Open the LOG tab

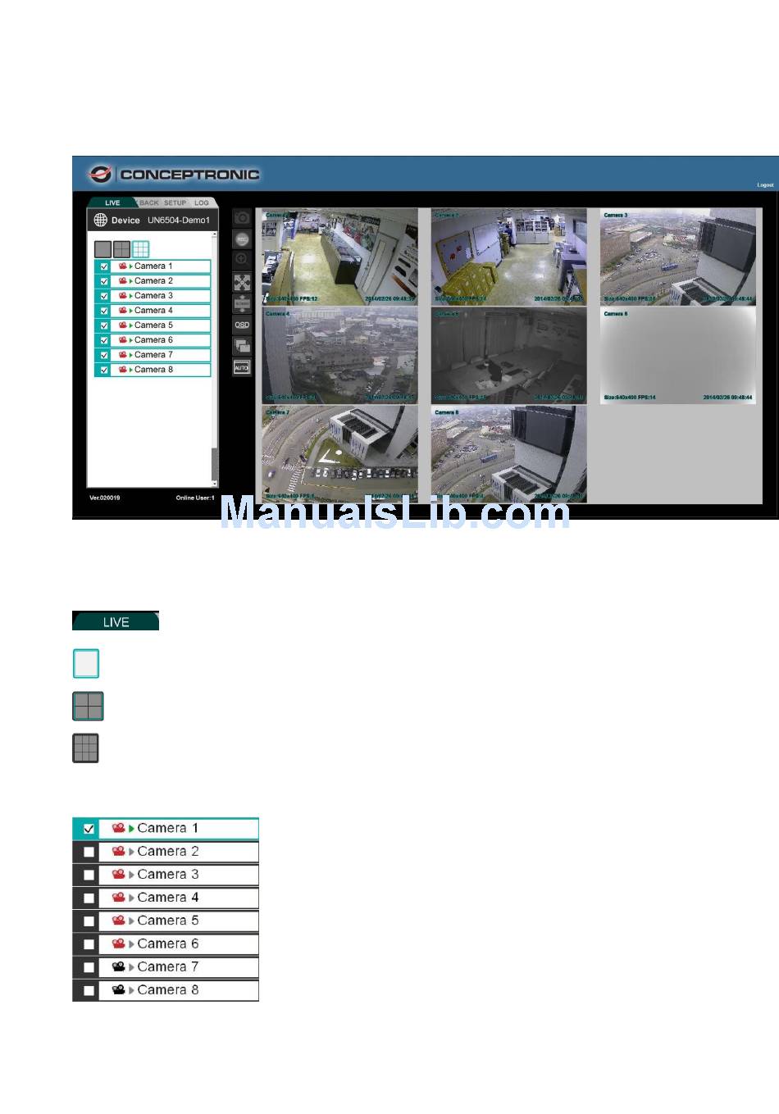click(202, 202)
